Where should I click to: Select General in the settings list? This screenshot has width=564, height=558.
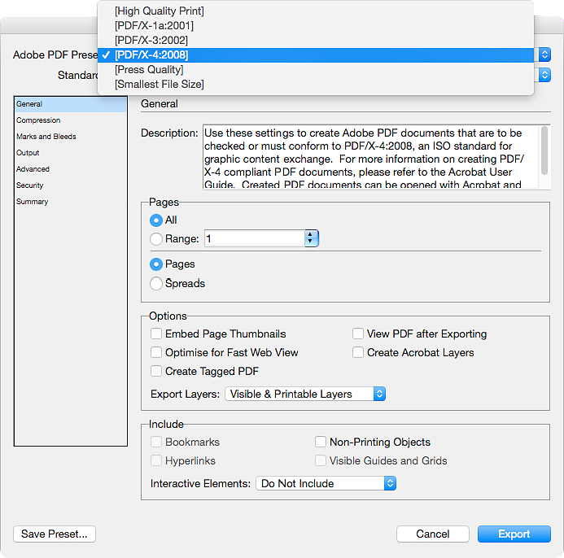pyautogui.click(x=71, y=104)
